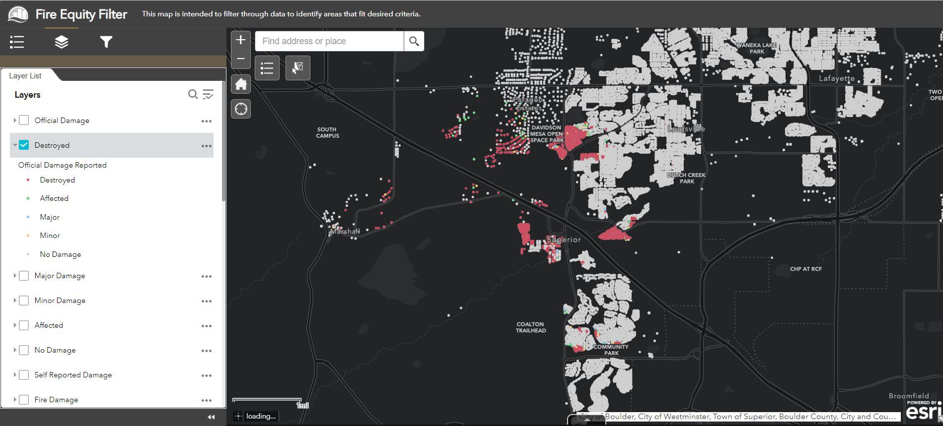Open the Filter funnel icon

coord(106,42)
